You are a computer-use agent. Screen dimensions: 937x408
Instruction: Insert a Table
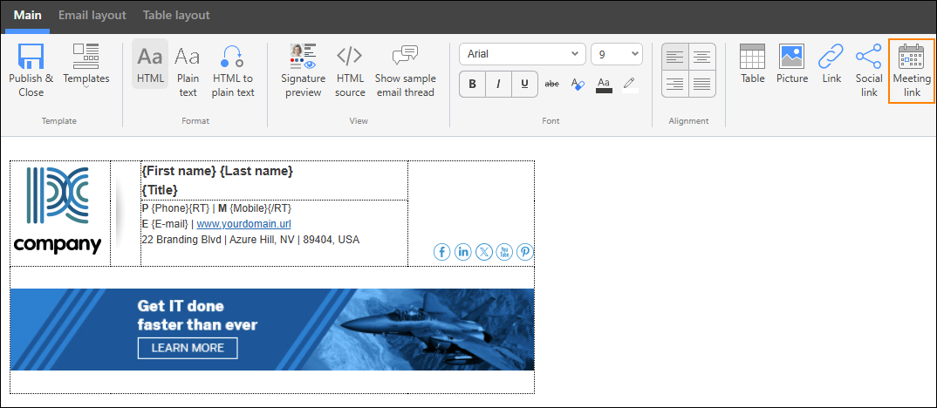(x=752, y=64)
